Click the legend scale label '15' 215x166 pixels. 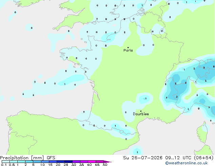[x=50, y=165]
